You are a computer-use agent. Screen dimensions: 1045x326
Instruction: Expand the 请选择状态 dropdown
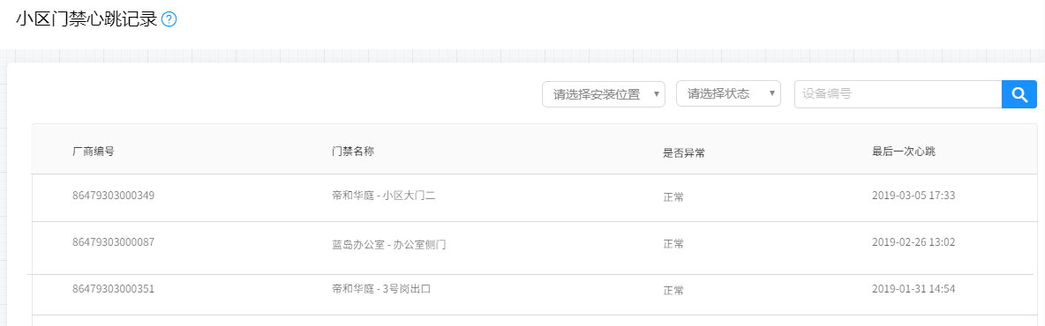point(728,93)
